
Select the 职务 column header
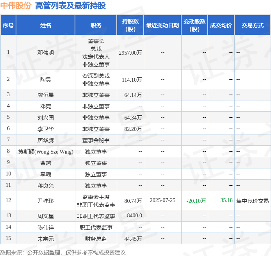pos(96,25)
